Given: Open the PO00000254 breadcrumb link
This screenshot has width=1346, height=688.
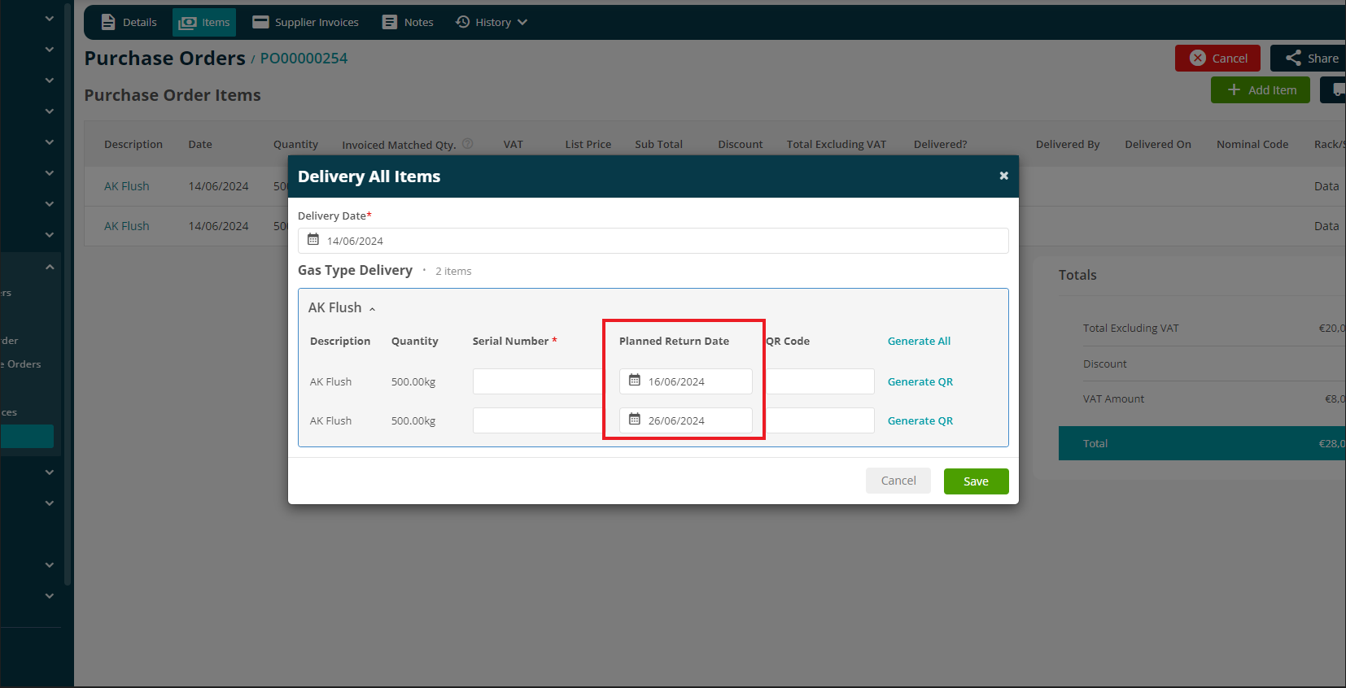Looking at the screenshot, I should pos(304,59).
